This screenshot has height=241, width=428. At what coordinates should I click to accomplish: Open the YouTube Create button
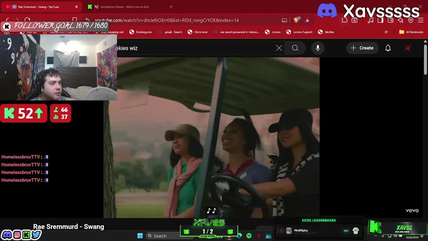[x=362, y=48]
